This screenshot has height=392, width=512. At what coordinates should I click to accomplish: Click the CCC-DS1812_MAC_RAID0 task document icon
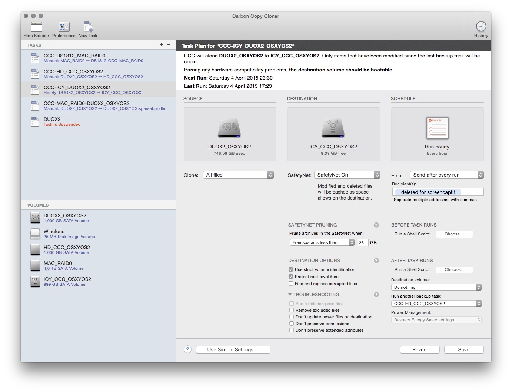tap(35, 58)
